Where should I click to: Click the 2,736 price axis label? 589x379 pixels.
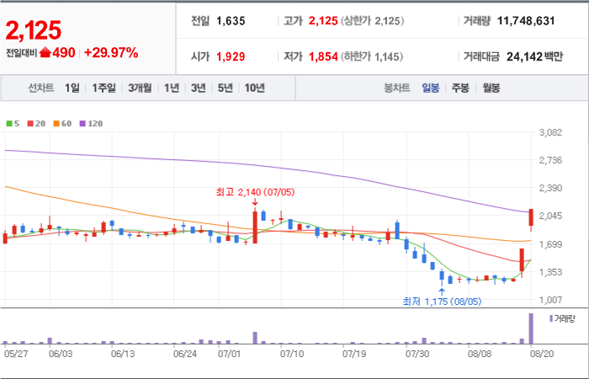(550, 161)
